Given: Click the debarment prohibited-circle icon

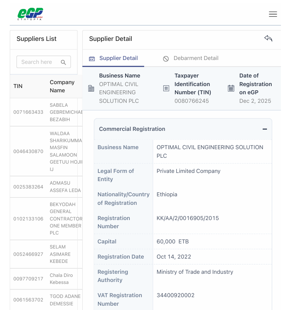Looking at the screenshot, I should (x=166, y=59).
